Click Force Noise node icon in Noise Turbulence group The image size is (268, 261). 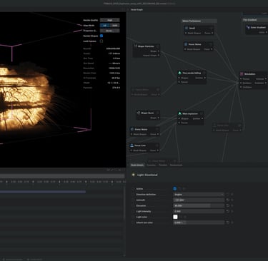(186, 44)
